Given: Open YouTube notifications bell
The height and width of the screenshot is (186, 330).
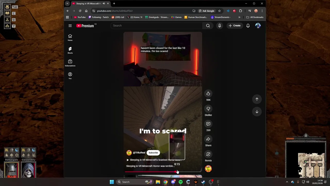Looking at the screenshot, I should pyautogui.click(x=248, y=26).
